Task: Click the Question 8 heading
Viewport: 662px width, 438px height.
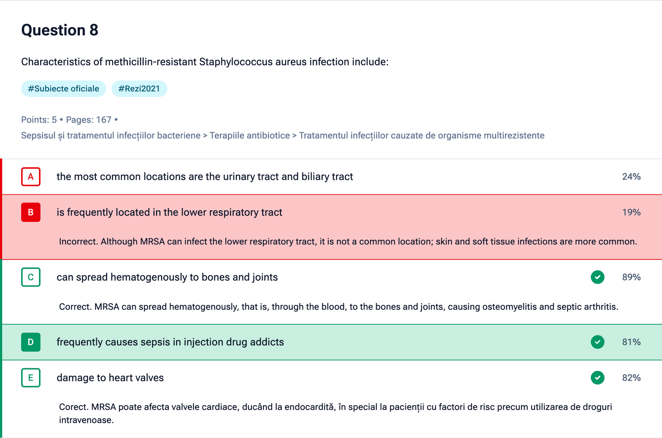Action: [x=60, y=30]
